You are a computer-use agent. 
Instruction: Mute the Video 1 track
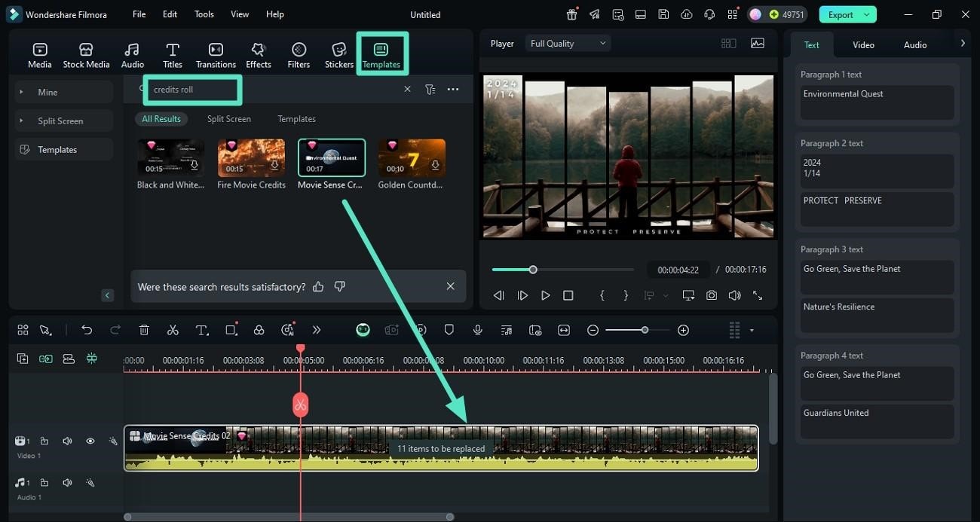pyautogui.click(x=67, y=441)
